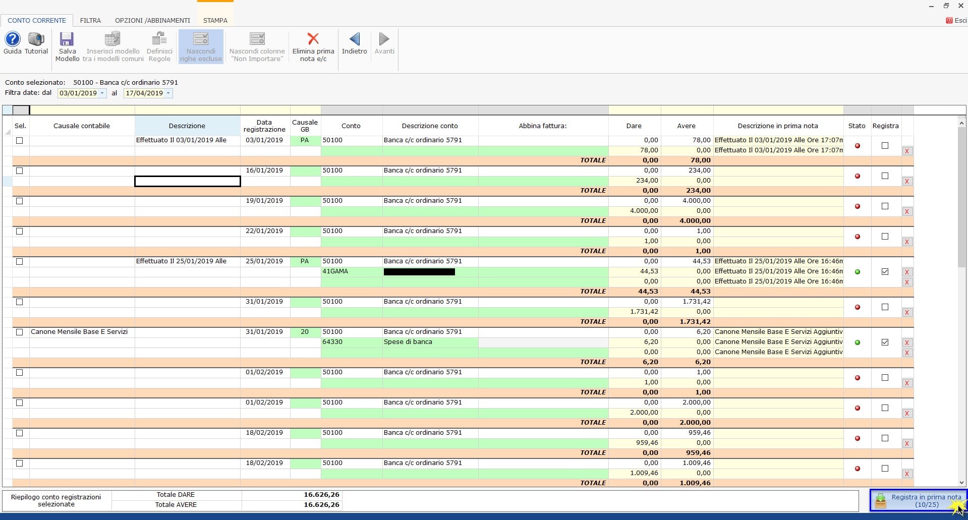Click Inserisci modello tra i modelli comuni
The height and width of the screenshot is (520, 968).
pyautogui.click(x=113, y=39)
